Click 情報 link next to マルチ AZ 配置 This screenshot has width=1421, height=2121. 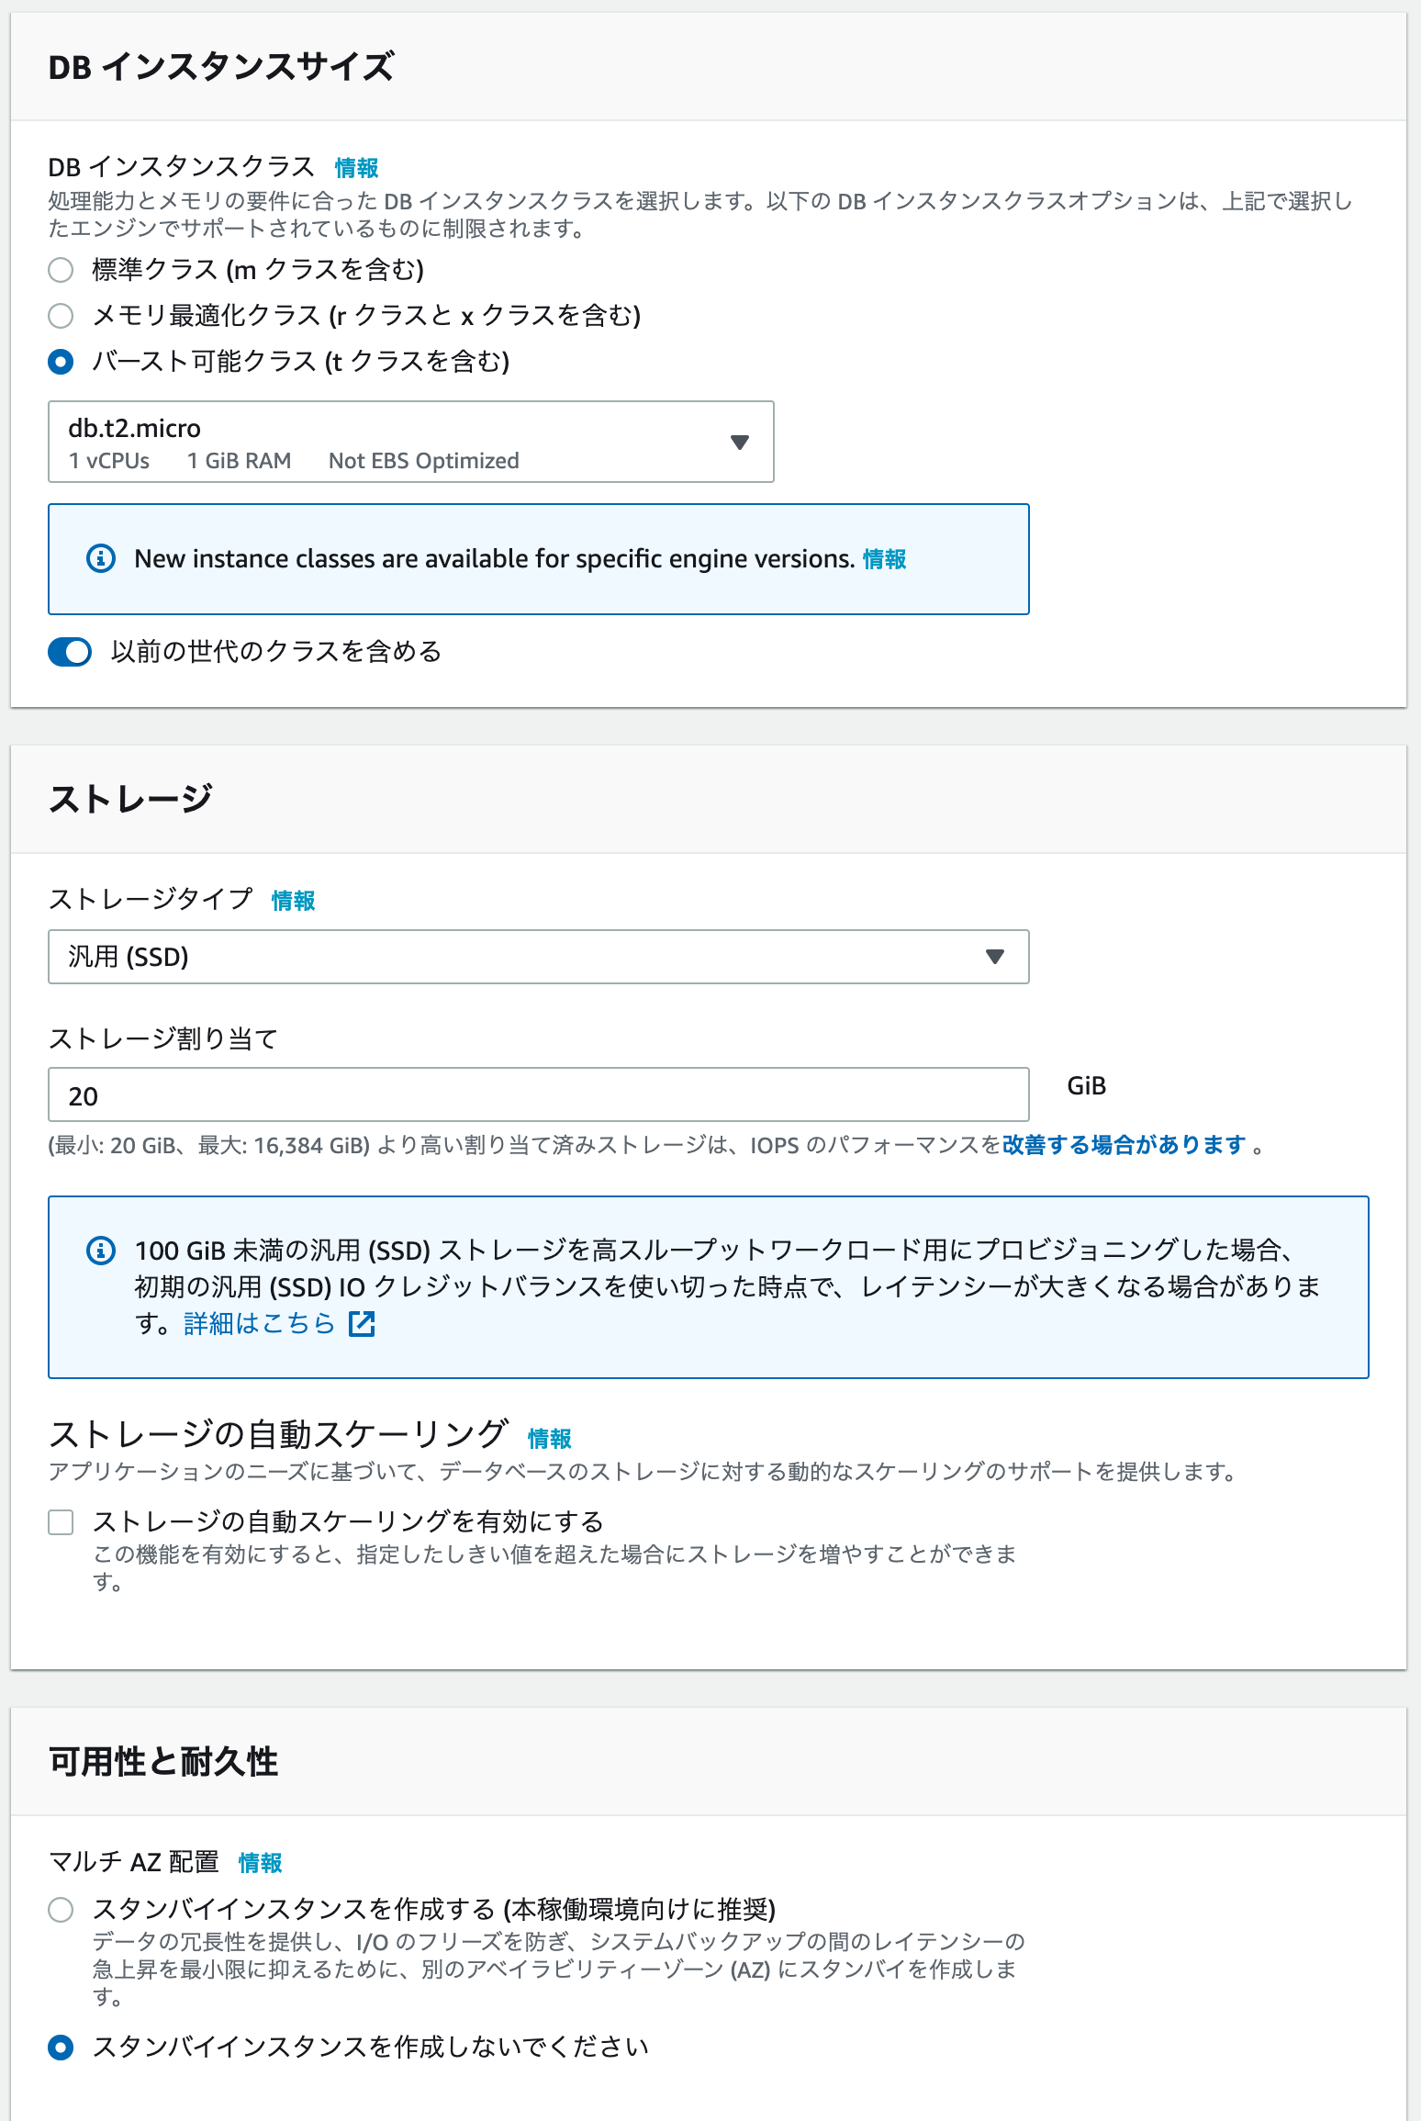tap(261, 1863)
